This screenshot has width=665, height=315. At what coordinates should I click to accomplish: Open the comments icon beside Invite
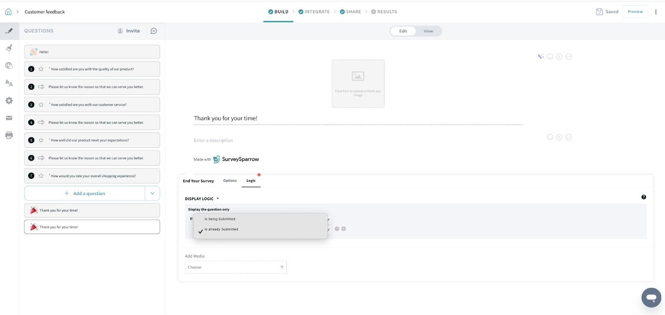tap(154, 31)
